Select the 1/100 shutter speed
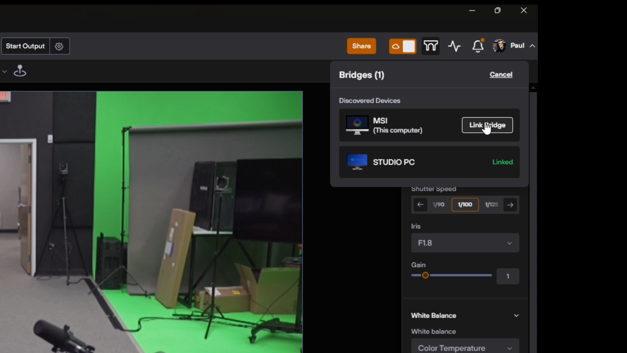The image size is (627, 353). [465, 205]
